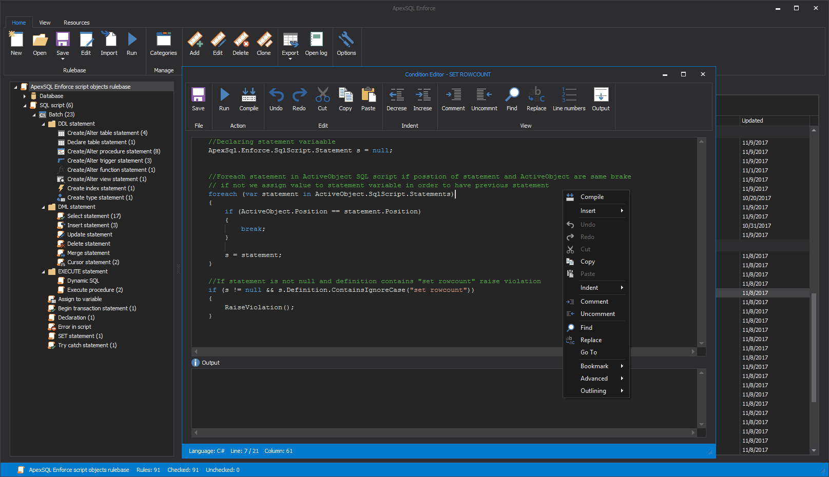Open the Advanced submenu

(596, 379)
